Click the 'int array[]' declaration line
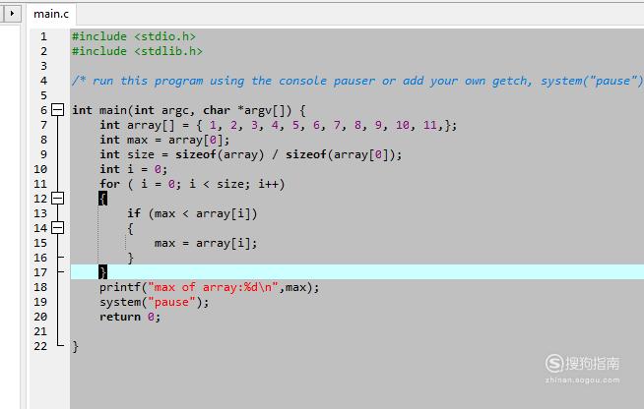 278,125
